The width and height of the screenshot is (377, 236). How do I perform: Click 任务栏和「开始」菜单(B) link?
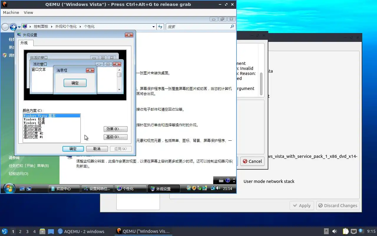click(29, 165)
